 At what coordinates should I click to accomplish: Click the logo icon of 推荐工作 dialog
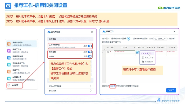point(104,31)
